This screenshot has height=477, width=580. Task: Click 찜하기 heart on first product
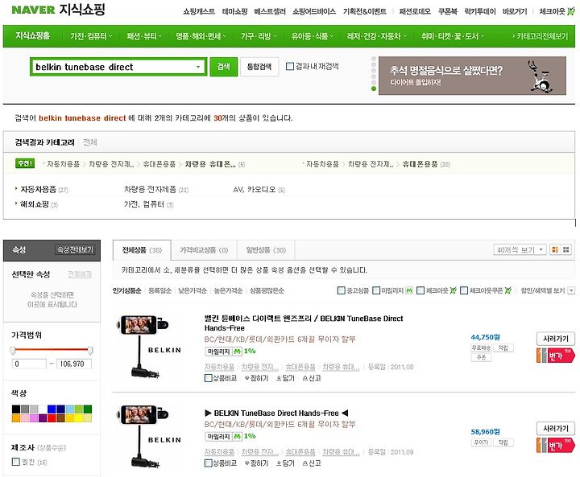point(256,378)
